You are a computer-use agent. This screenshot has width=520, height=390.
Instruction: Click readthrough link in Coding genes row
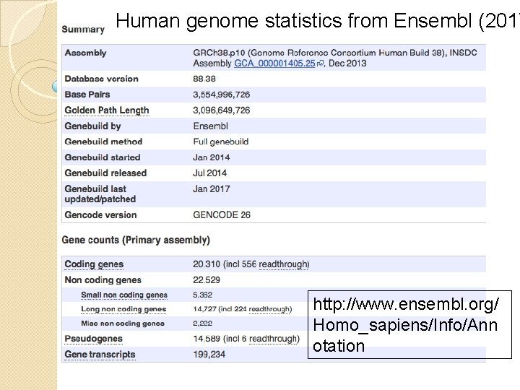pyautogui.click(x=283, y=264)
